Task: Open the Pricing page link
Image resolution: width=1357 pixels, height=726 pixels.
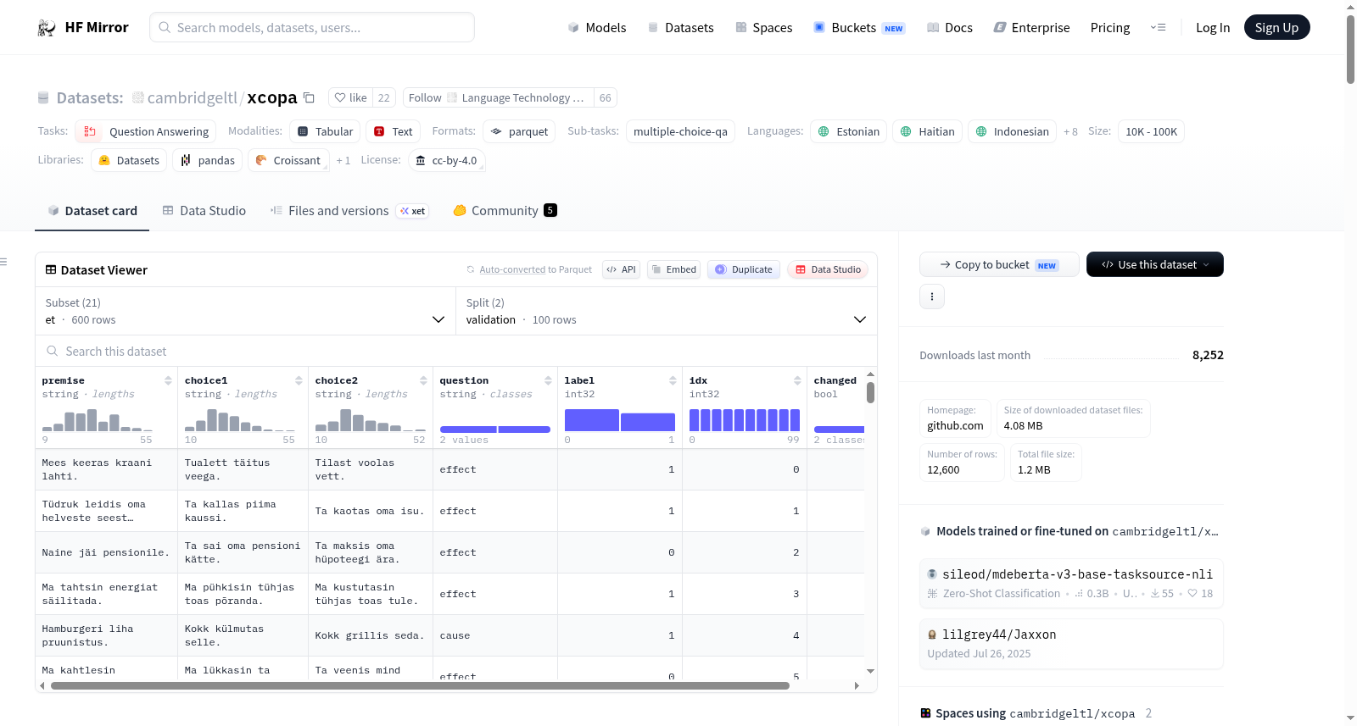Action: point(1110,28)
